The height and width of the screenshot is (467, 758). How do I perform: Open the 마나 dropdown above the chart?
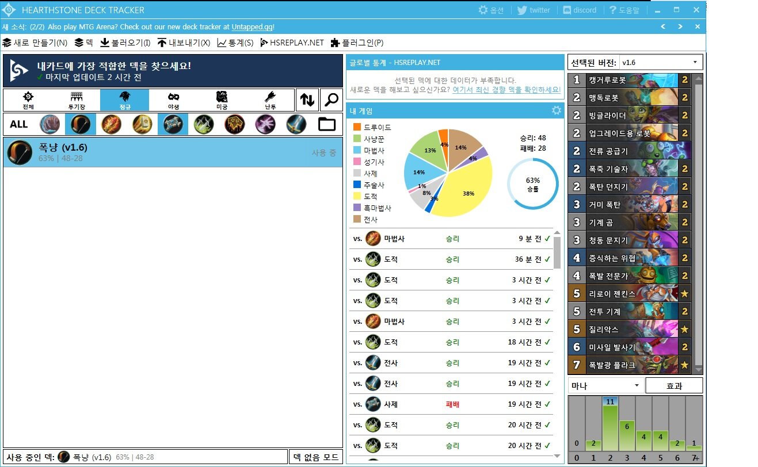tap(605, 385)
